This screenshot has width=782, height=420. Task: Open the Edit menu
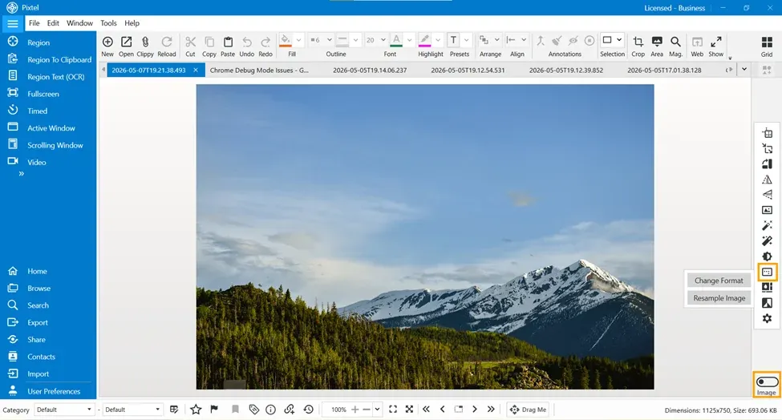[53, 23]
